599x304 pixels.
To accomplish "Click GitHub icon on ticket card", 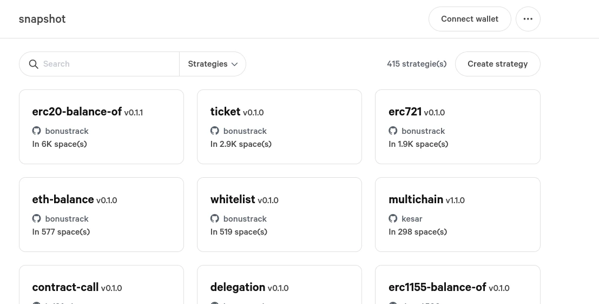I will [215, 131].
